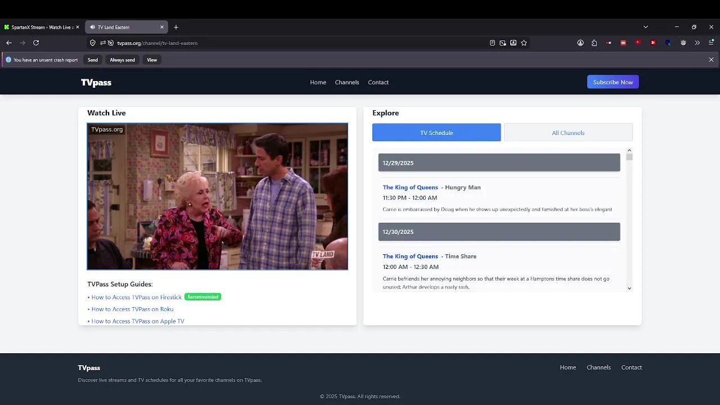Click the TVpass footer logo text
Viewport: 720px width, 405px height.
click(89, 368)
